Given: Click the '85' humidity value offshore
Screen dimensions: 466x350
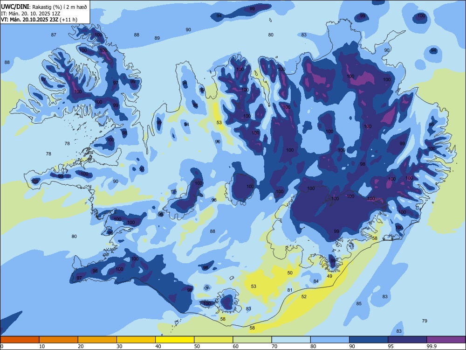Looking at the screenshot, I should 359,304.
